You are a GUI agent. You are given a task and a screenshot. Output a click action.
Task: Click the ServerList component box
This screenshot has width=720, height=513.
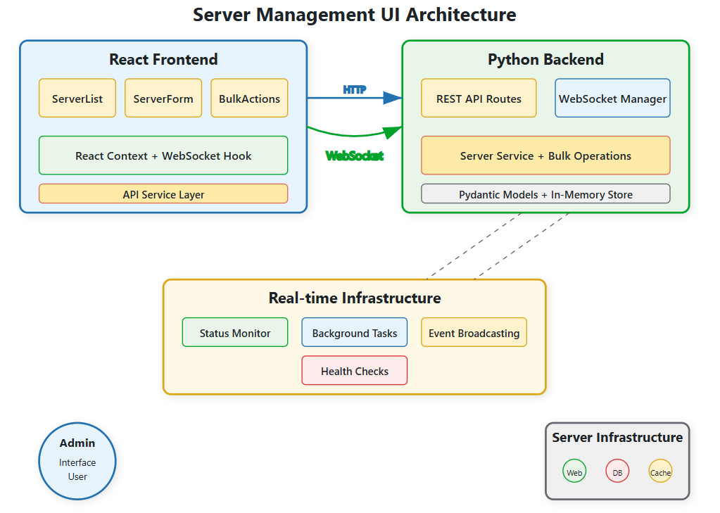click(x=77, y=99)
